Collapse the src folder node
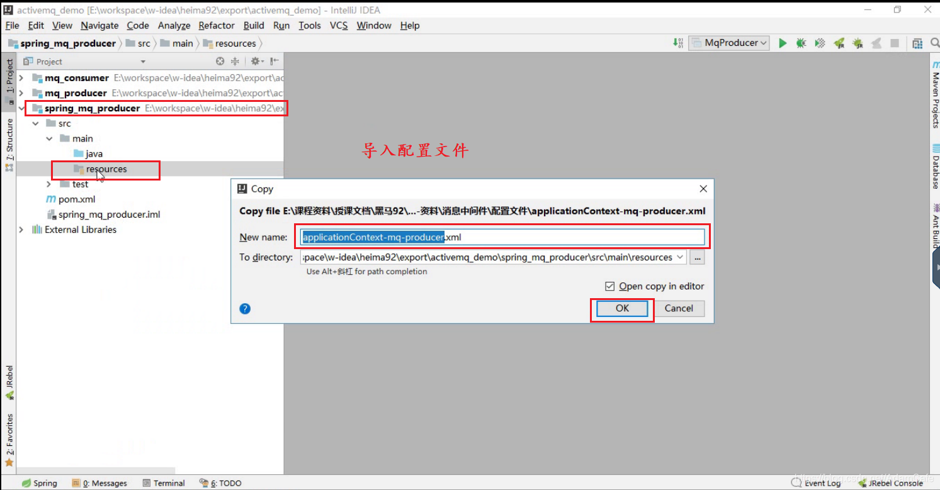This screenshot has height=490, width=940. (x=35, y=123)
